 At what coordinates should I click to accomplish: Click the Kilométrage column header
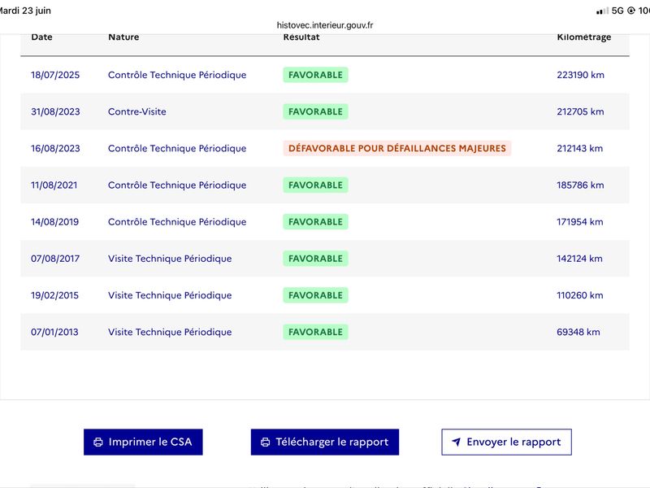click(583, 37)
